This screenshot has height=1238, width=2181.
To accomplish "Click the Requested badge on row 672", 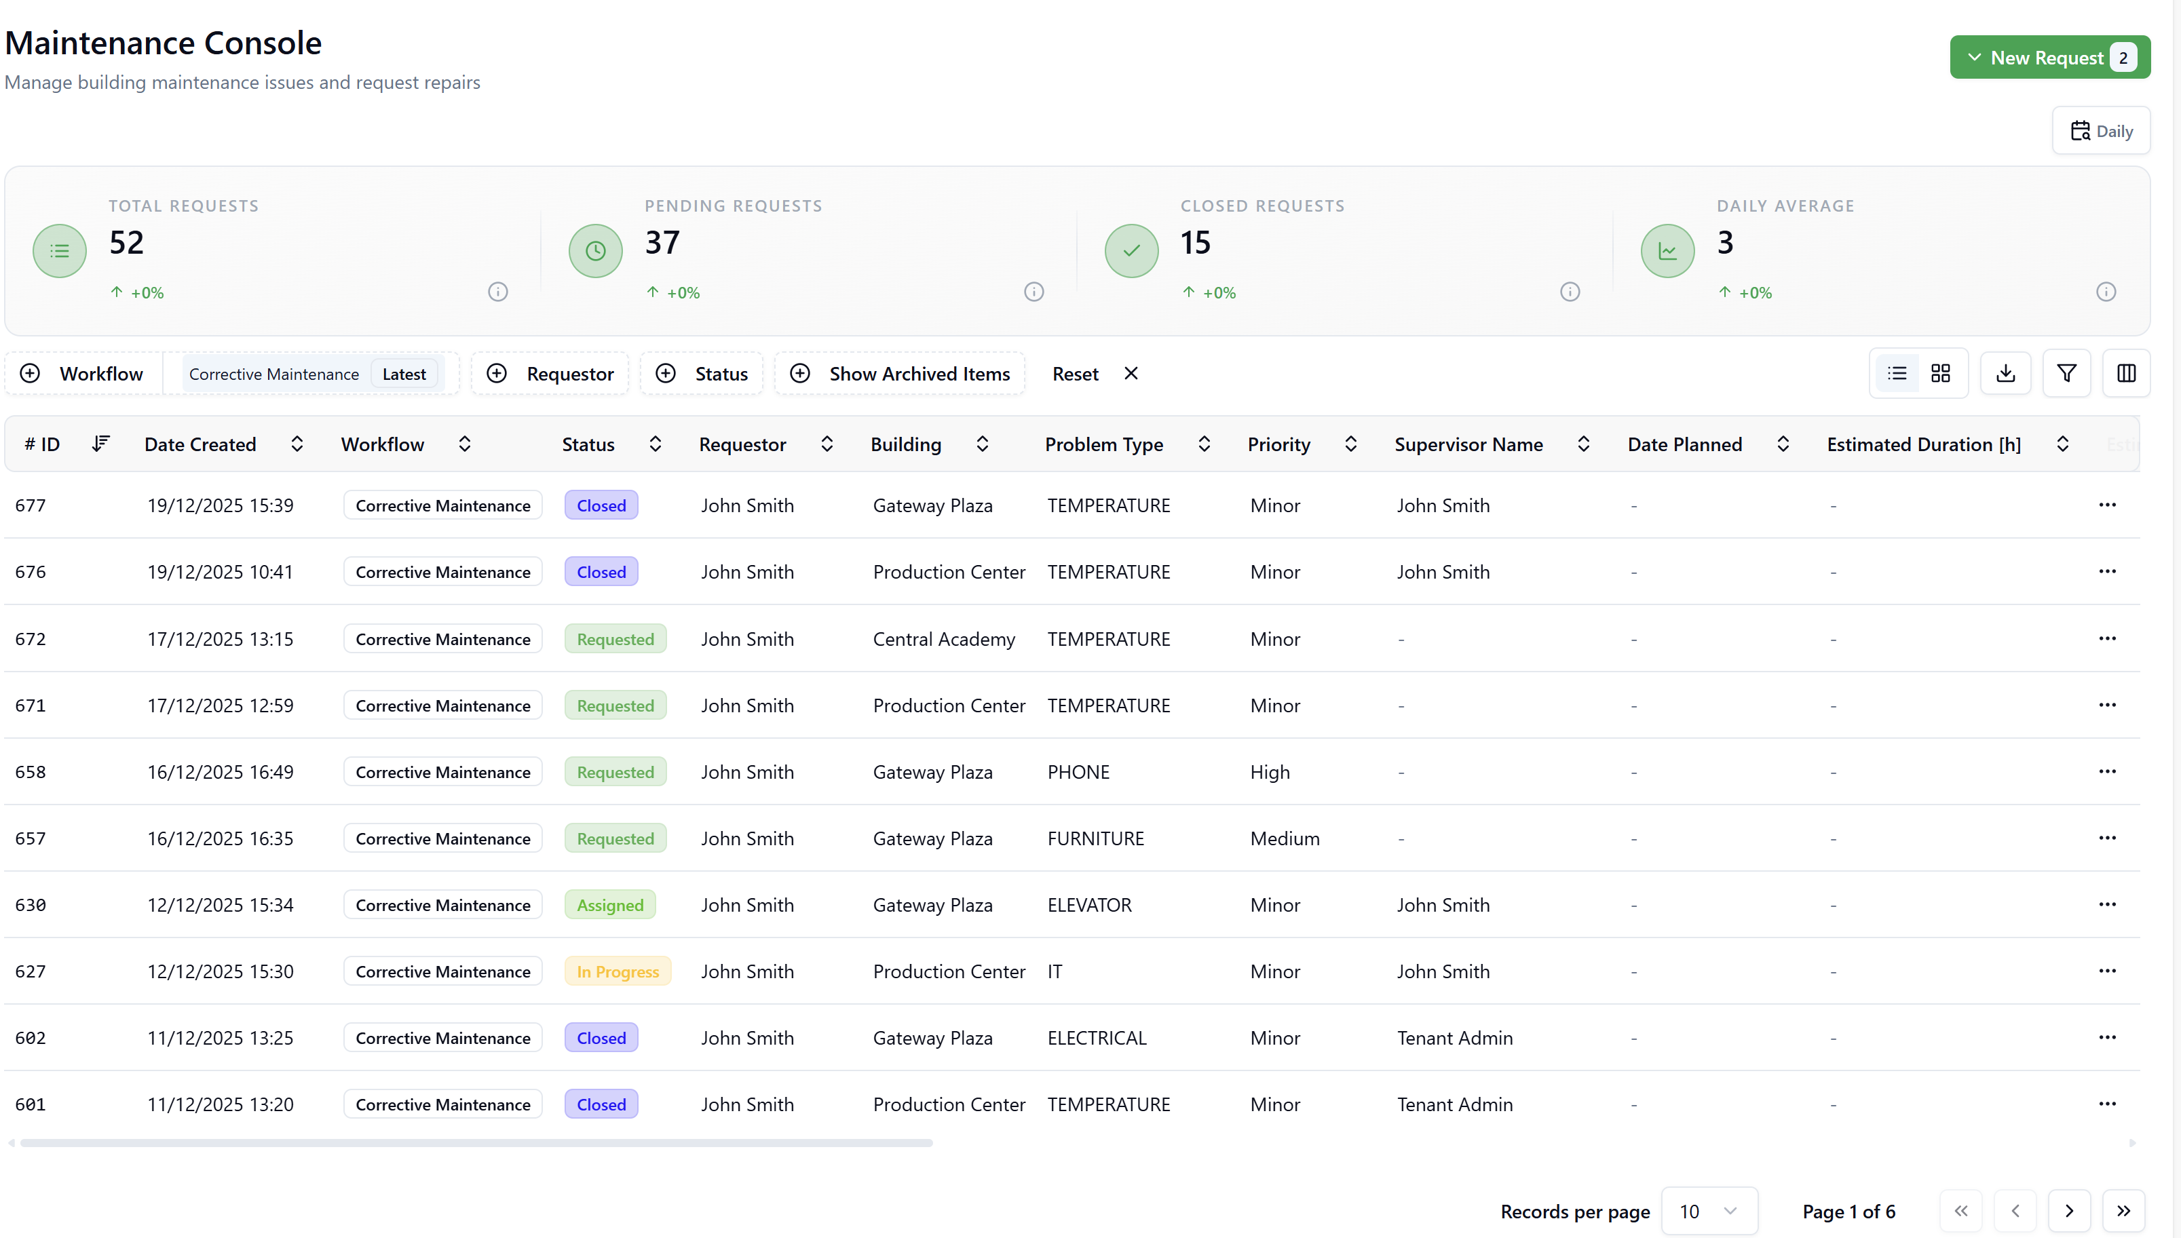I will pyautogui.click(x=615, y=638).
